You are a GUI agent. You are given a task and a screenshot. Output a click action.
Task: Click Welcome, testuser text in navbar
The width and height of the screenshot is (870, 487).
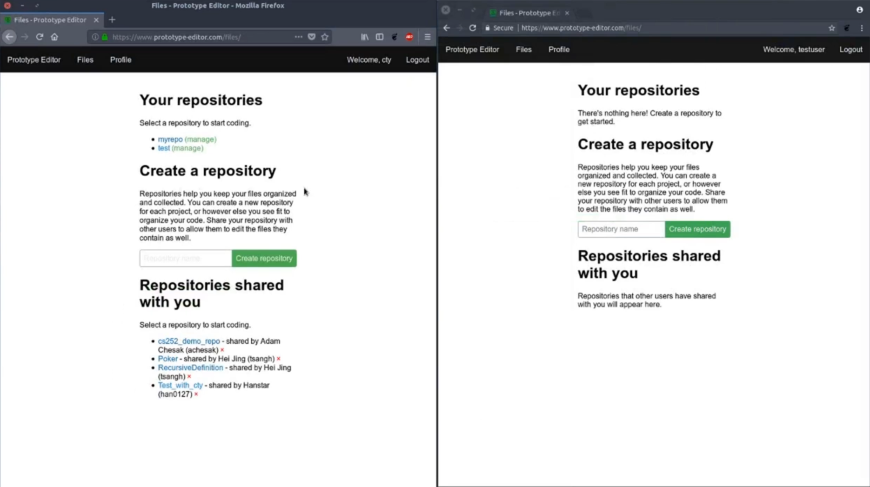pyautogui.click(x=794, y=49)
